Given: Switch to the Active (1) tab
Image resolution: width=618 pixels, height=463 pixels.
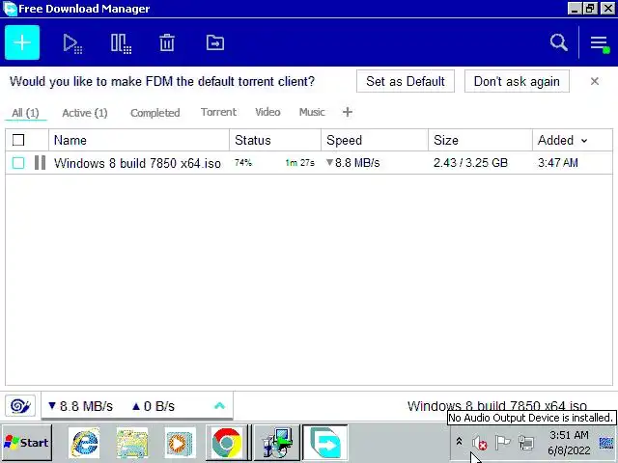Looking at the screenshot, I should [x=85, y=113].
